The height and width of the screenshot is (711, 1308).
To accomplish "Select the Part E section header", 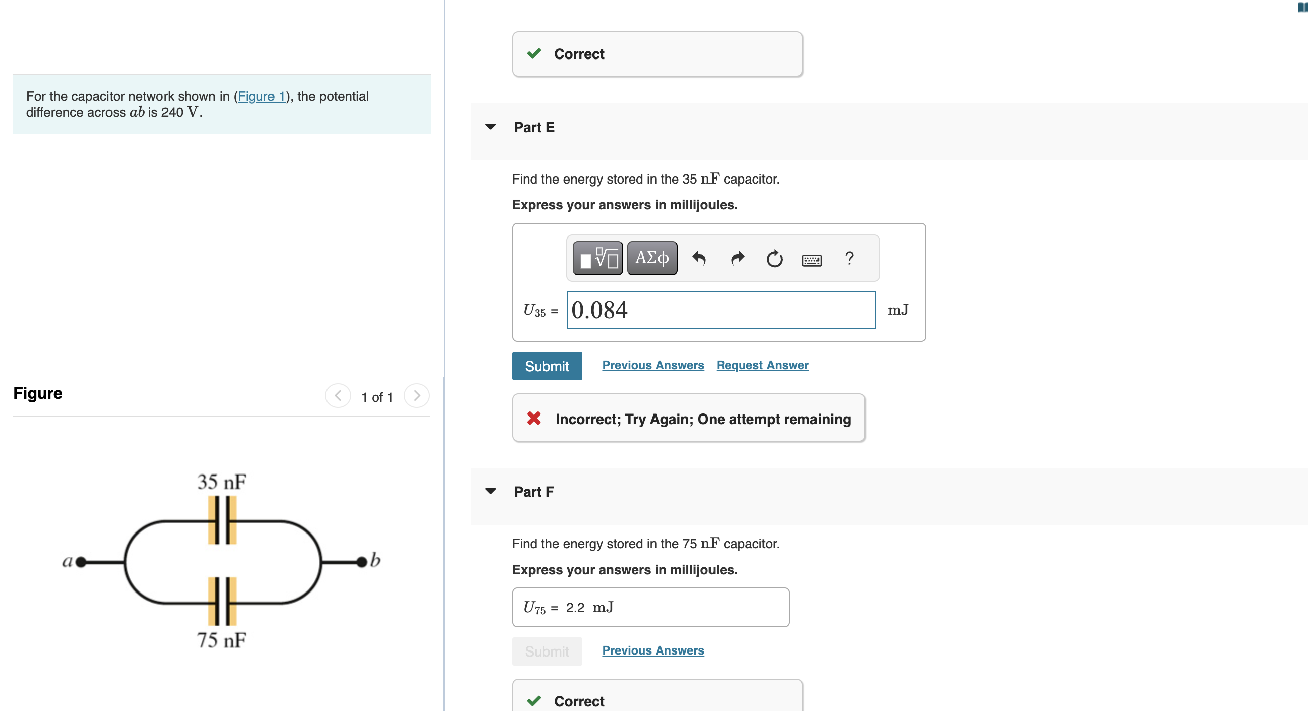I will click(x=533, y=128).
